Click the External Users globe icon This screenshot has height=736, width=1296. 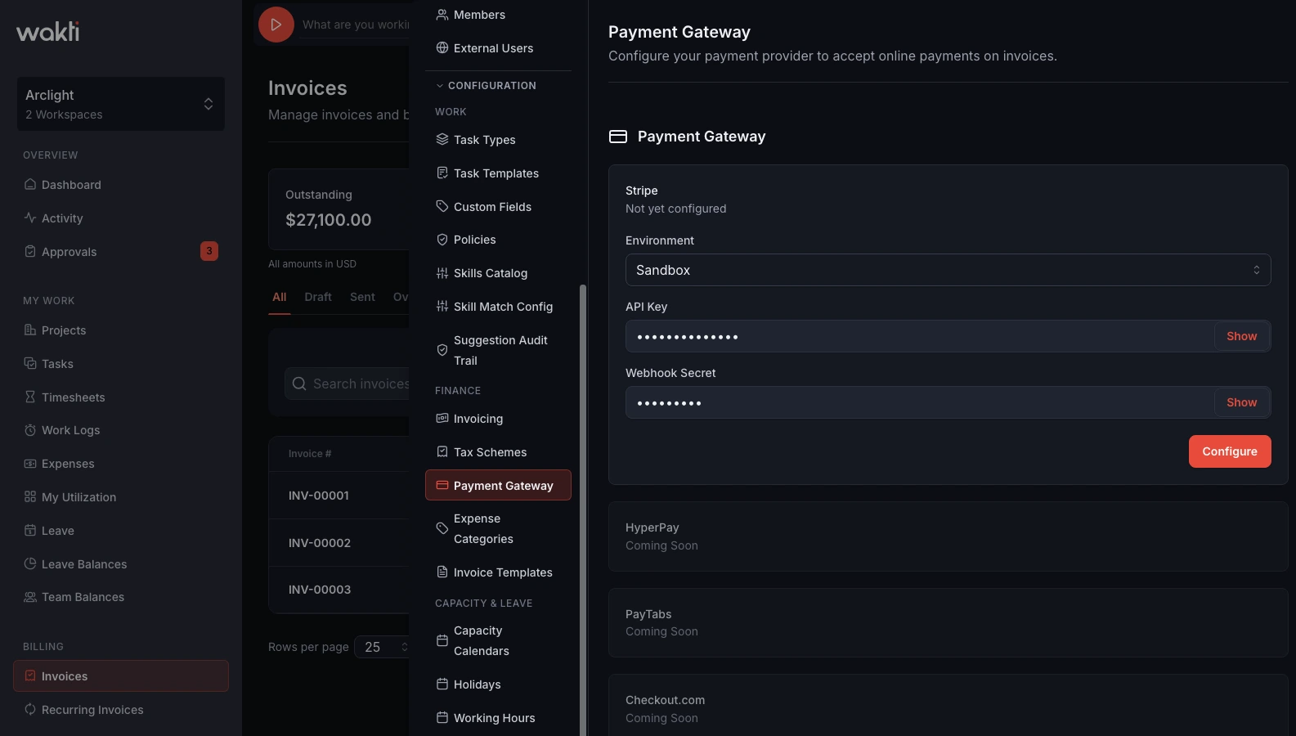click(442, 48)
